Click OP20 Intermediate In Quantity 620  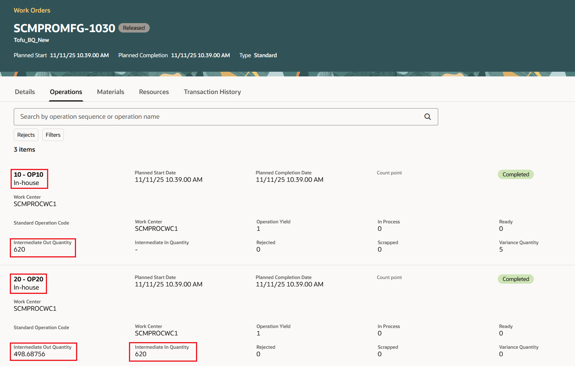tap(141, 354)
